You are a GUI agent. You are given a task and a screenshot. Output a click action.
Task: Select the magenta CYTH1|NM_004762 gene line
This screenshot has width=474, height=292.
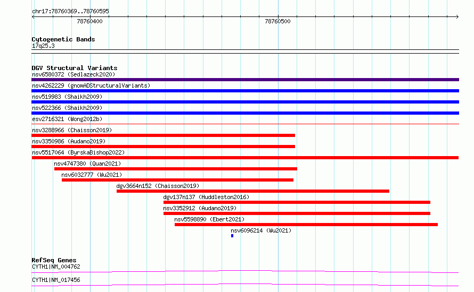[245, 271]
